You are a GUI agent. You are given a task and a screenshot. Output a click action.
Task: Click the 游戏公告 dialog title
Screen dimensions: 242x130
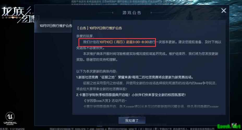click(x=132, y=13)
